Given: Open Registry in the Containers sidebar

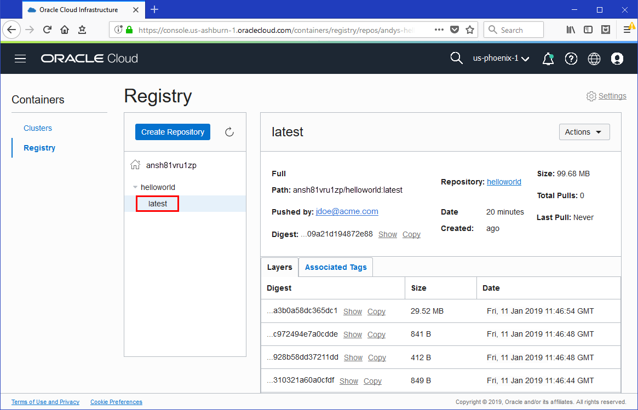Looking at the screenshot, I should coord(39,148).
